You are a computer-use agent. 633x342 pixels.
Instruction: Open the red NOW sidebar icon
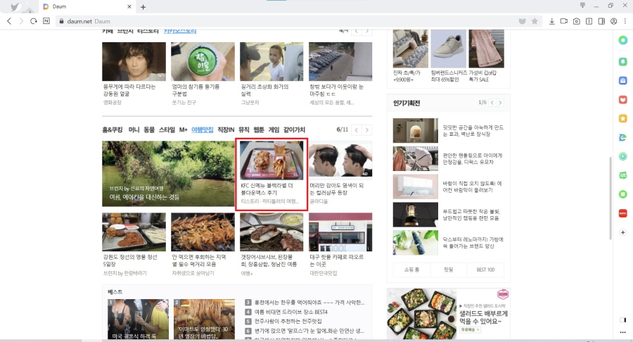623,213
